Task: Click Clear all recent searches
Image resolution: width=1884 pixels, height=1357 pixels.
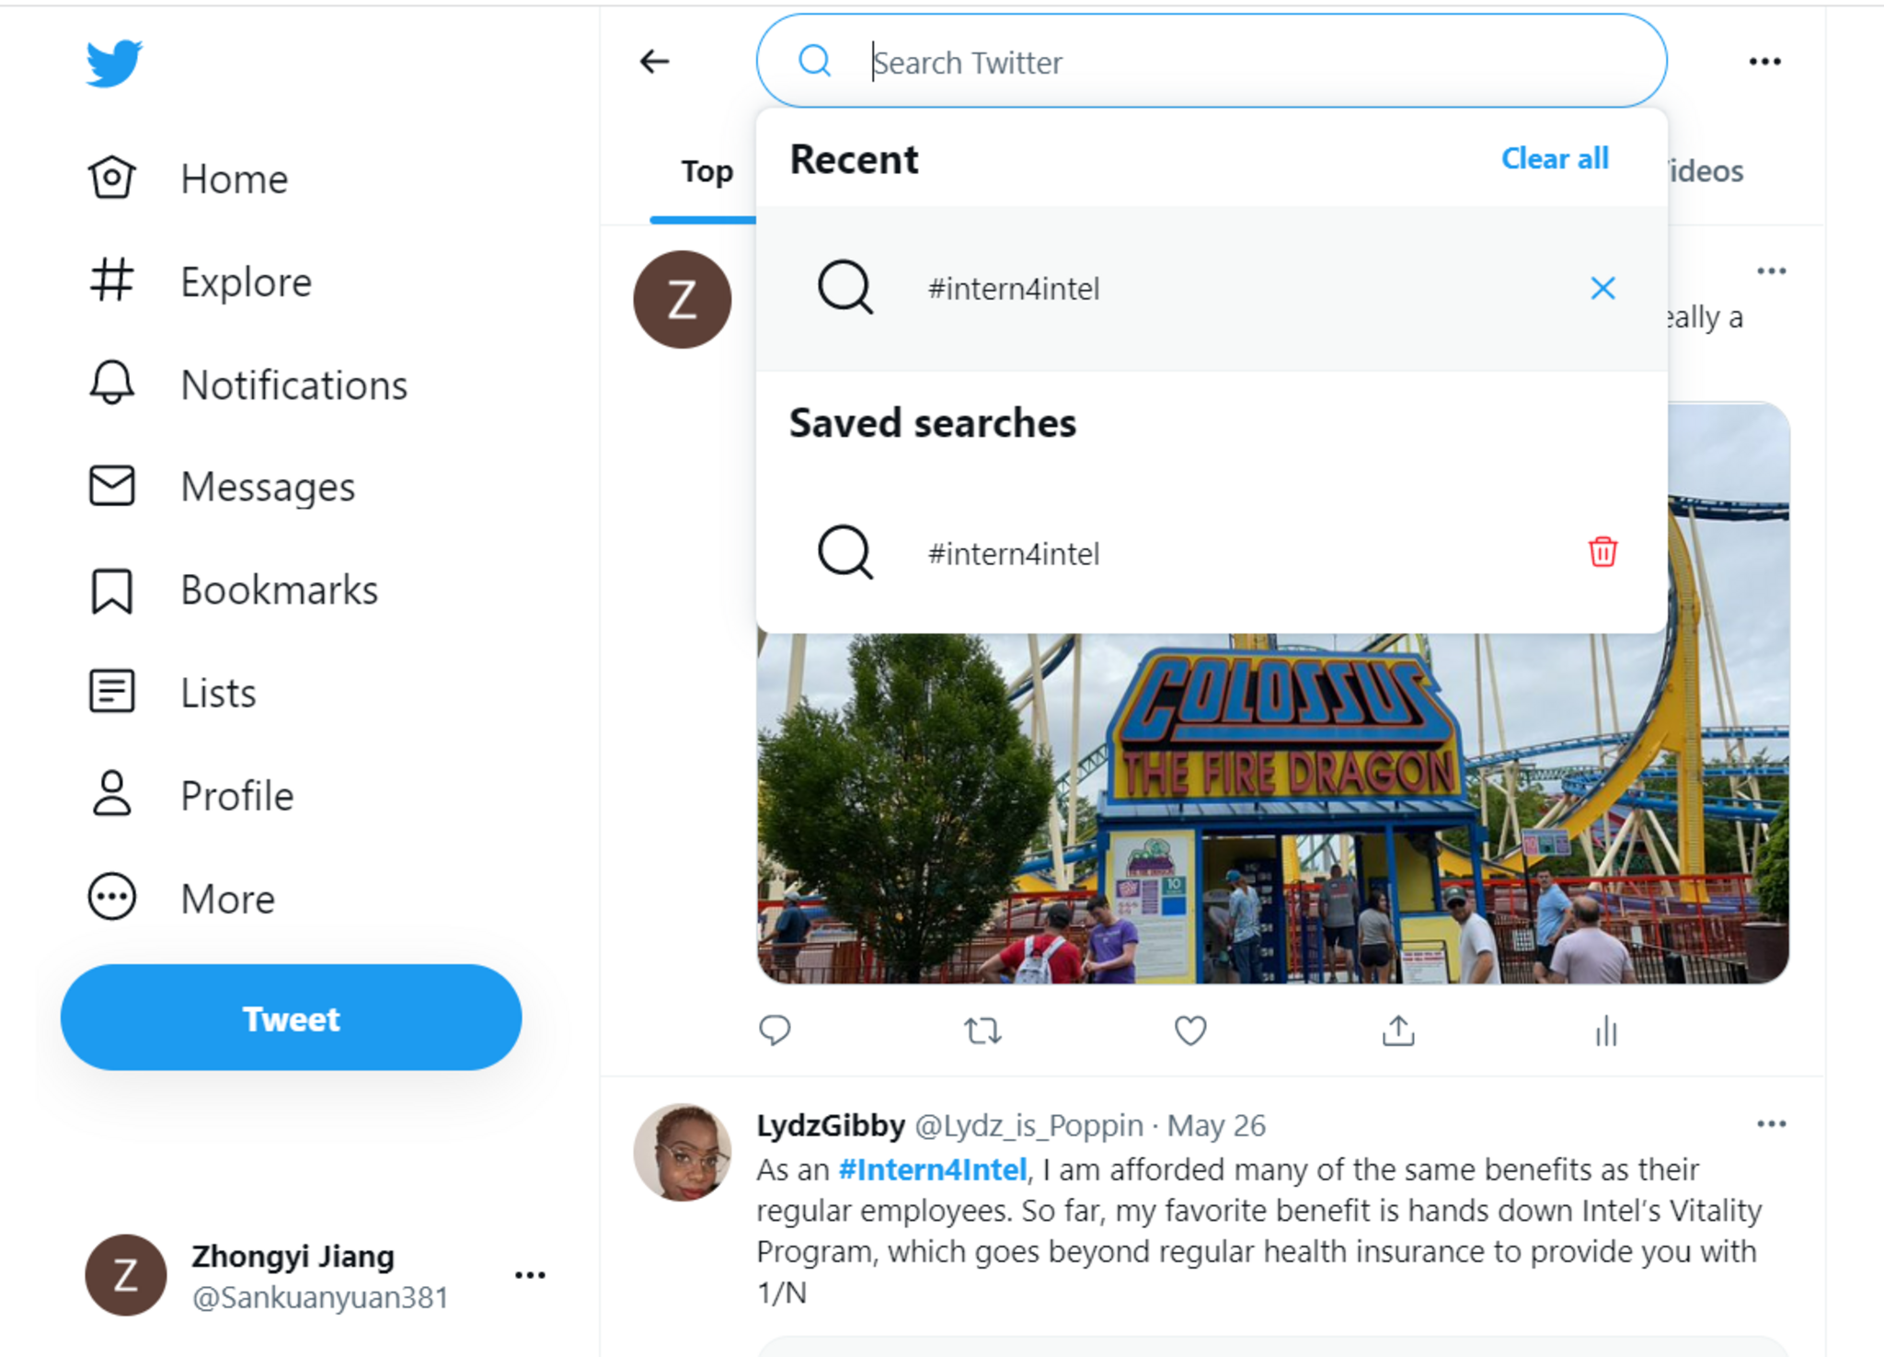Action: coord(1555,158)
